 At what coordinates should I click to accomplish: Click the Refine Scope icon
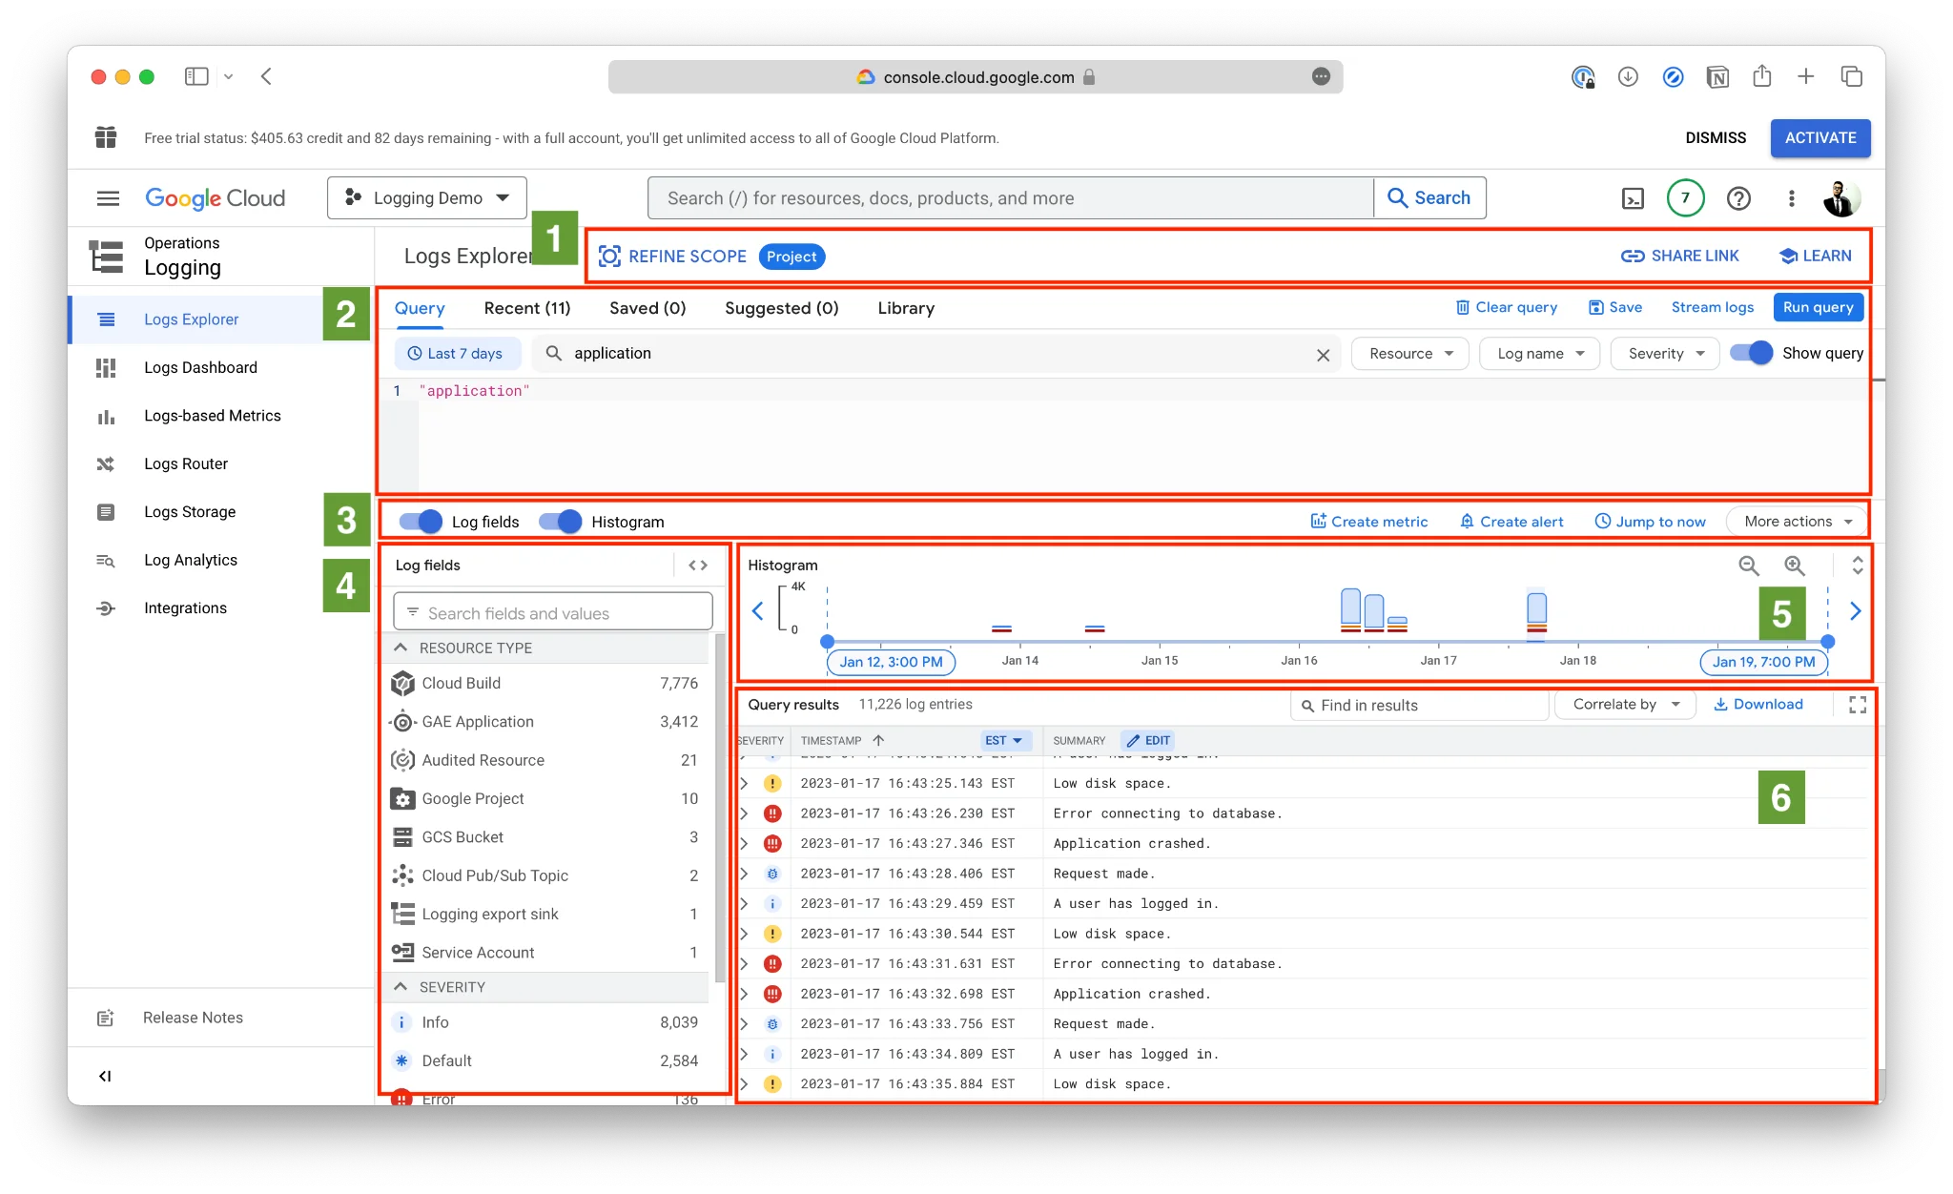(608, 256)
